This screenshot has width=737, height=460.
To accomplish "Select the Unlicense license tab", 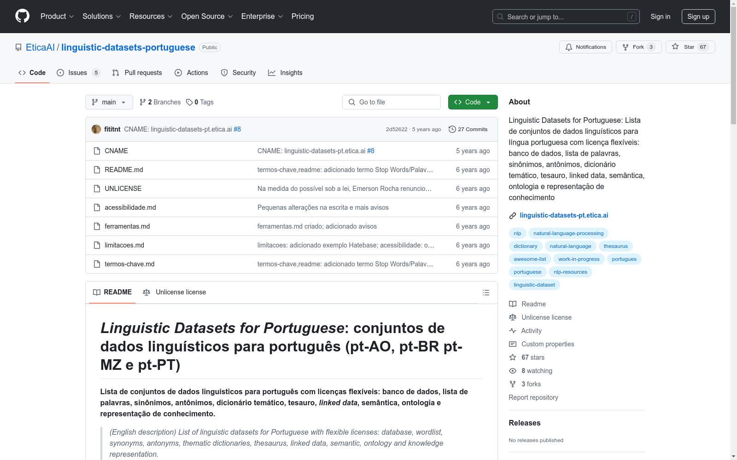I will [175, 292].
